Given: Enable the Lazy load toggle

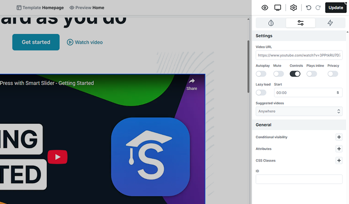Looking at the screenshot, I should tap(261, 92).
